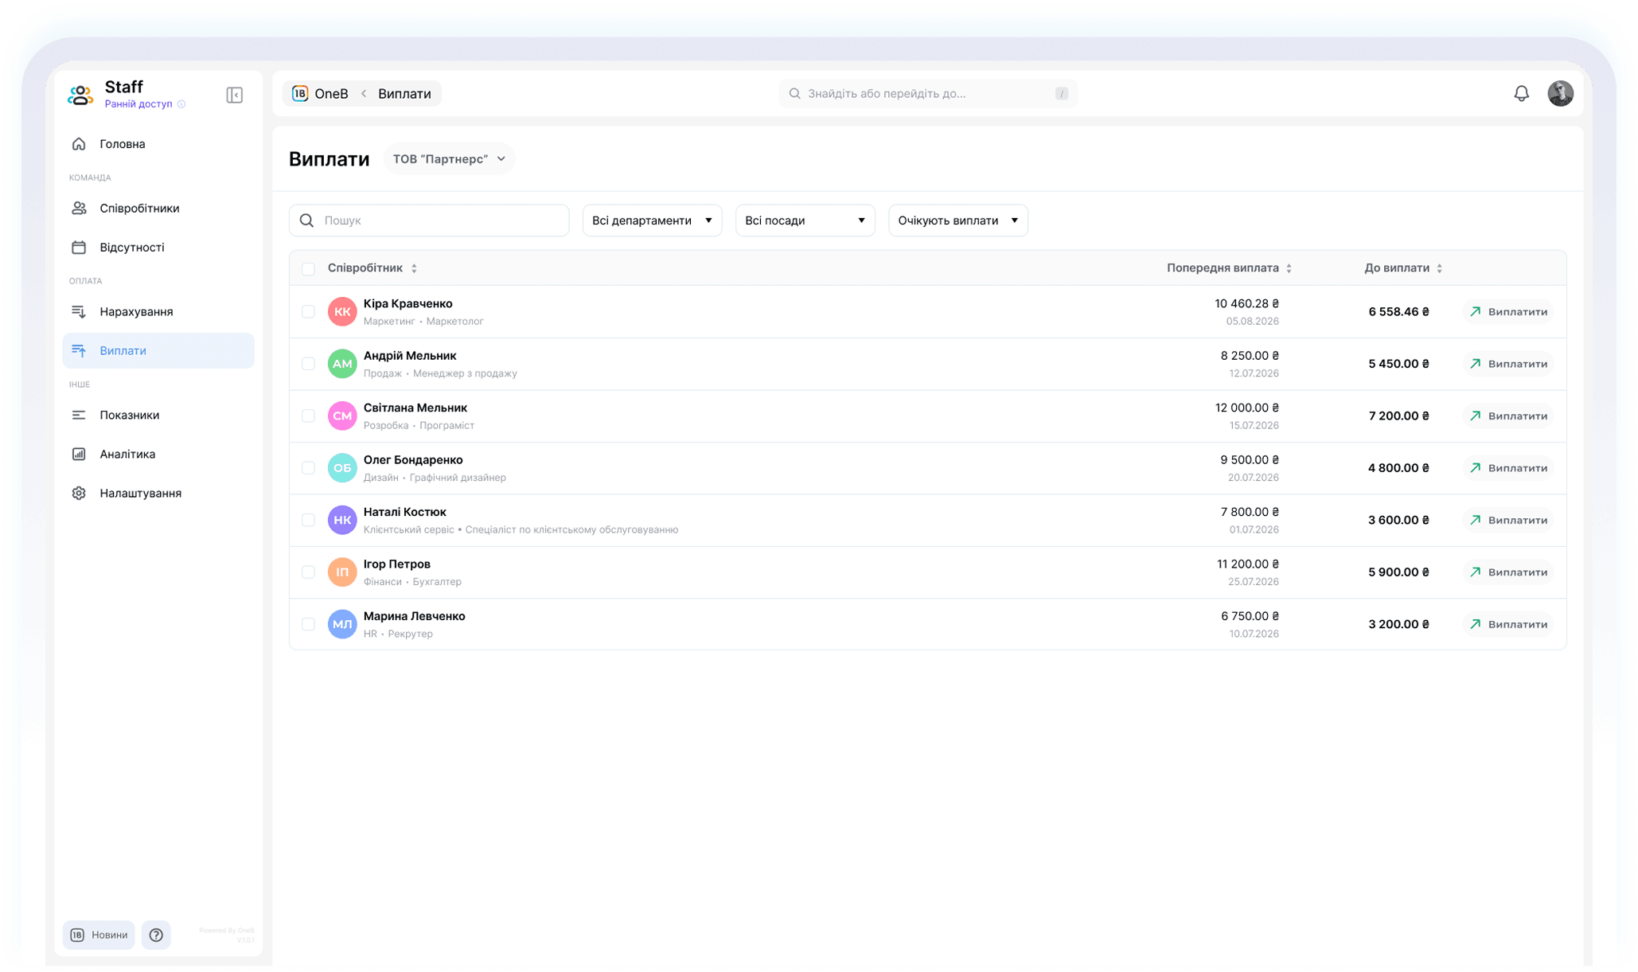Expand Всі департаменти filter
1638x972 pixels.
[652, 221]
